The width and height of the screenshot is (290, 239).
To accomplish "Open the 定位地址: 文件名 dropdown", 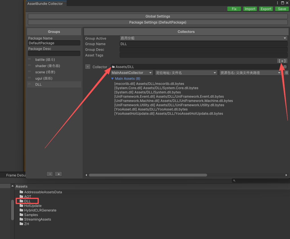I will click(x=186, y=73).
